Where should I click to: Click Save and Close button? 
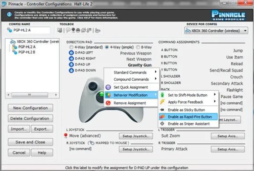click(x=30, y=142)
